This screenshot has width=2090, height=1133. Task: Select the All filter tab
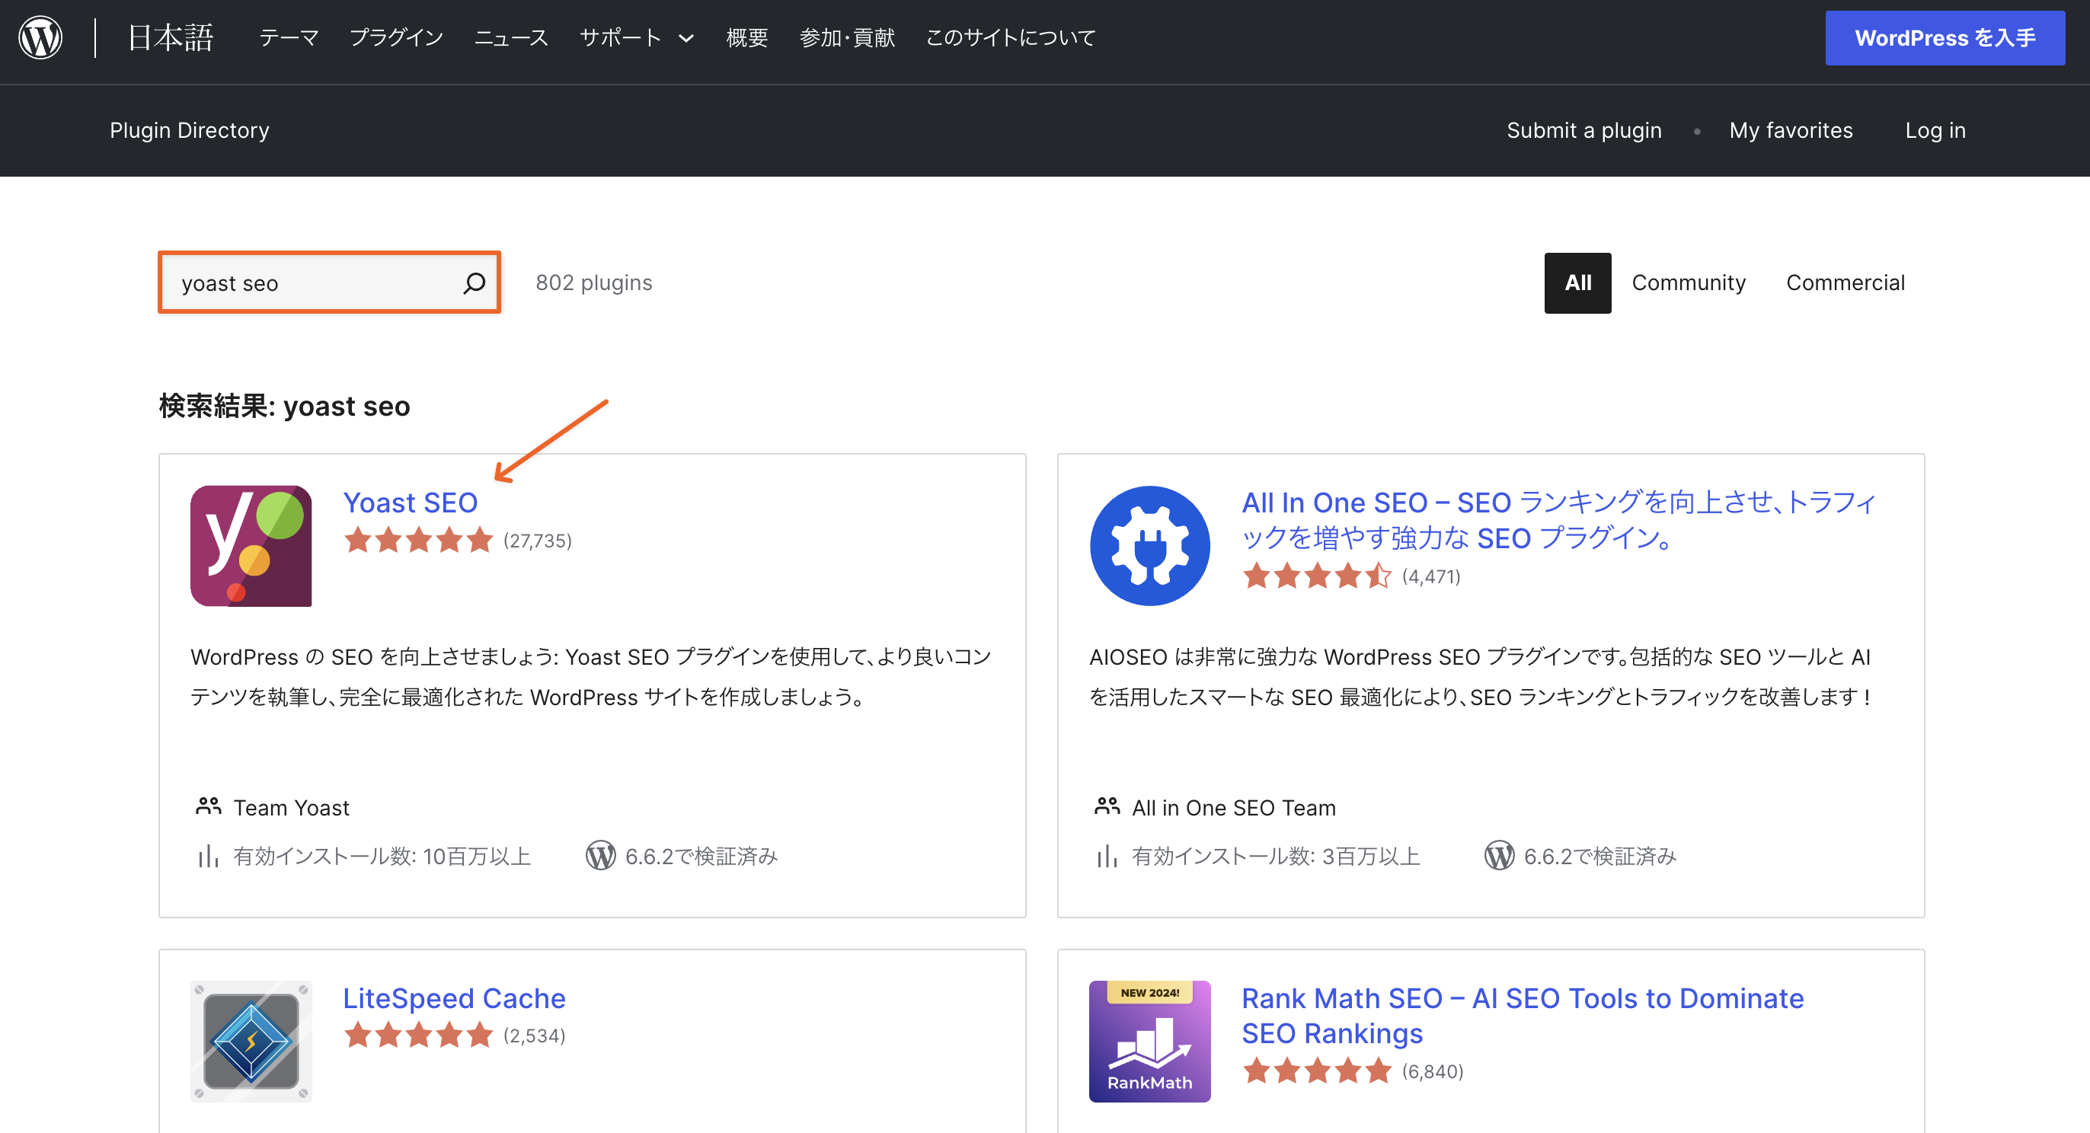[x=1577, y=283]
